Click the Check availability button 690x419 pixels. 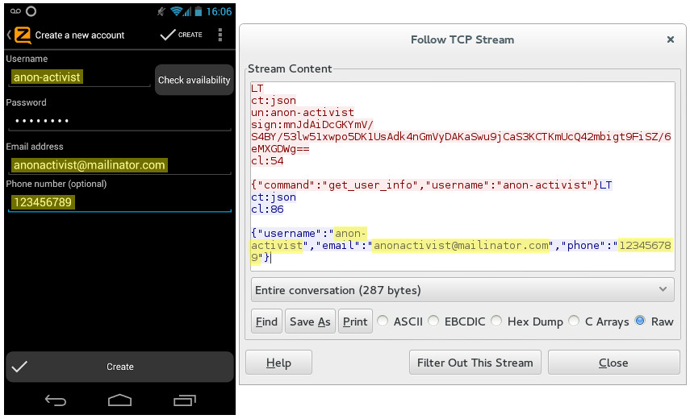pos(194,80)
